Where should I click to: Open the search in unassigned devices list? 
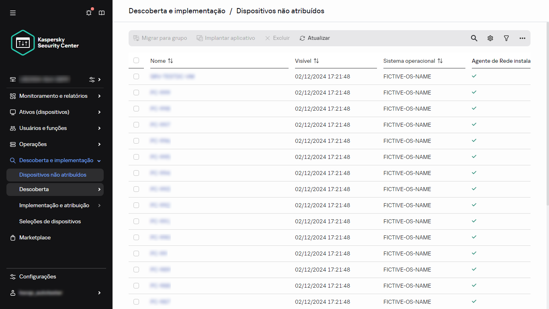[474, 38]
